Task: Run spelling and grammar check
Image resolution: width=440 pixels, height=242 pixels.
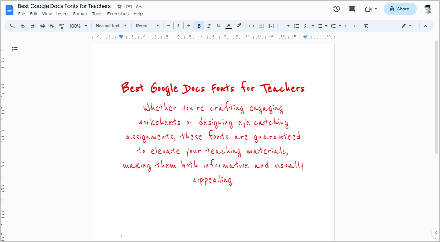Action: tap(52, 26)
